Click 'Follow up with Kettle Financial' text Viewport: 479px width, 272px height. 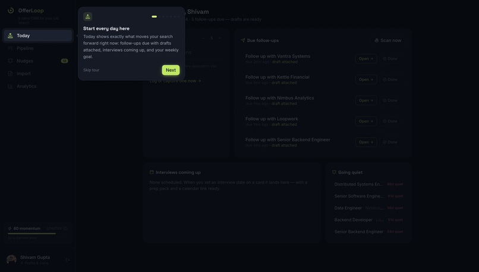point(278,77)
